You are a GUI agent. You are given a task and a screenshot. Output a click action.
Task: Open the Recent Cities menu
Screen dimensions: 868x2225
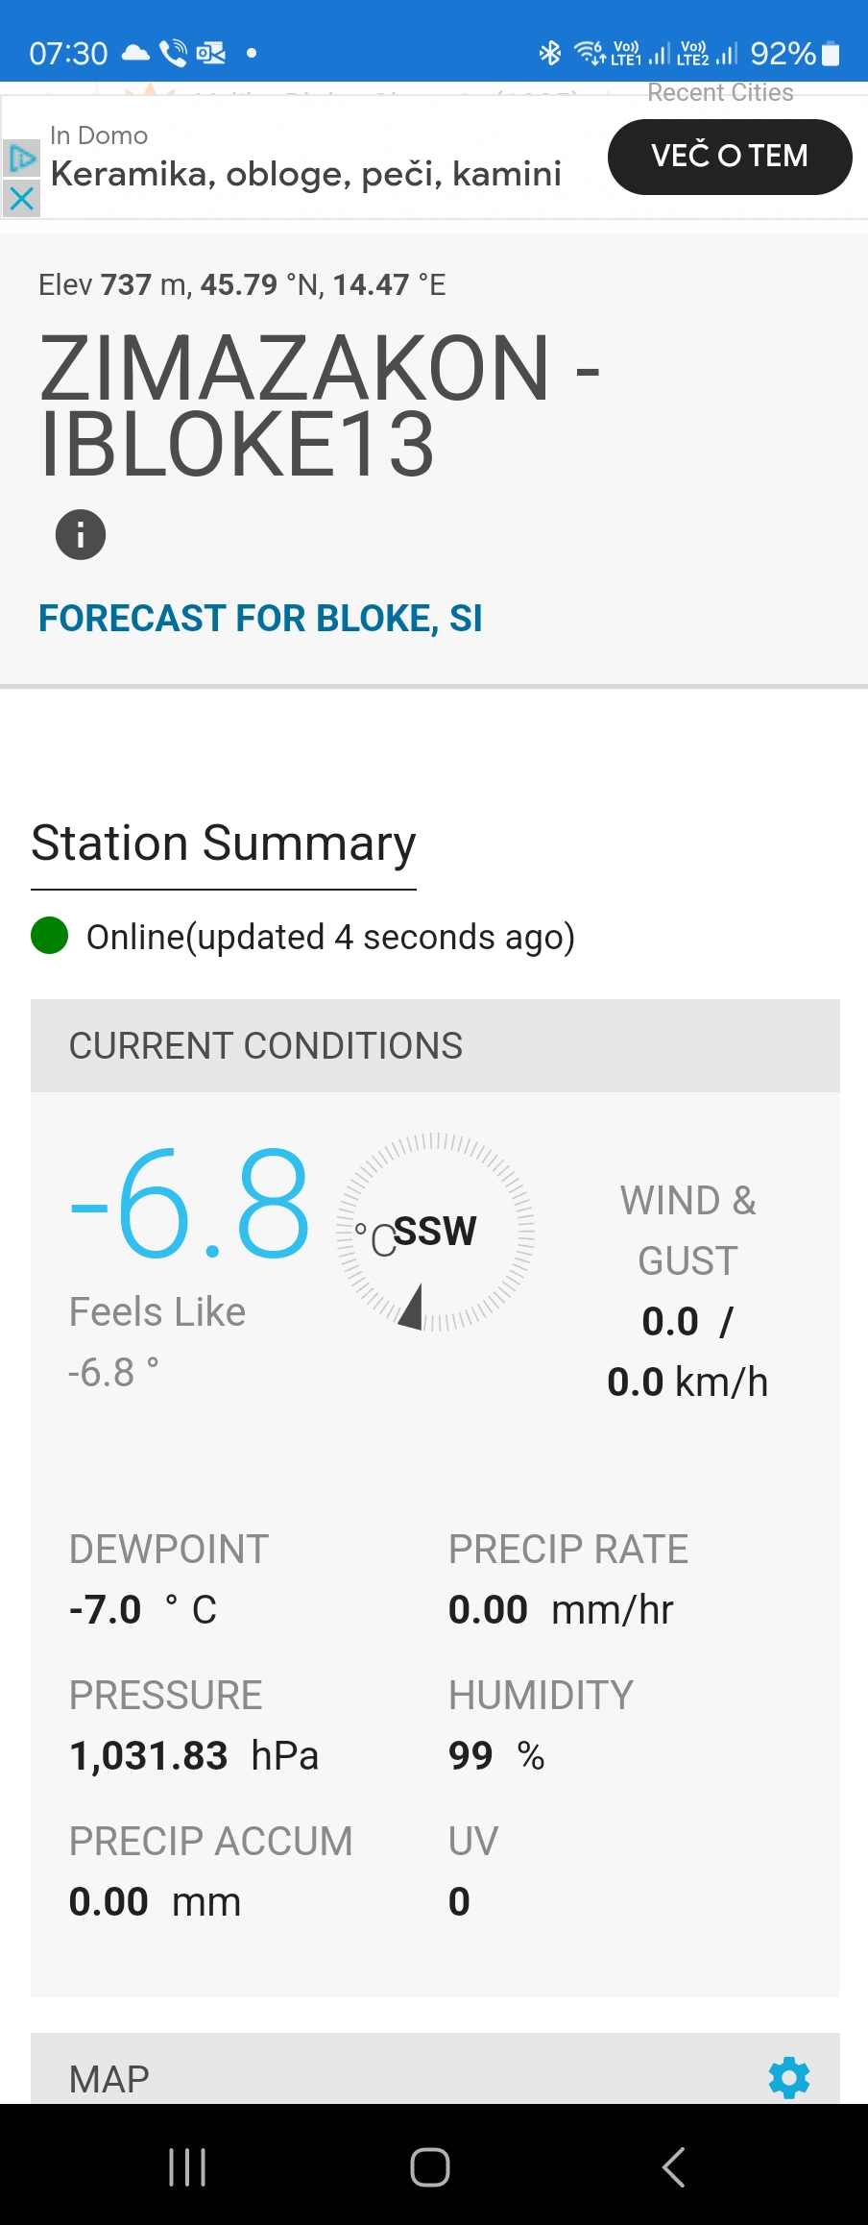[x=720, y=93]
